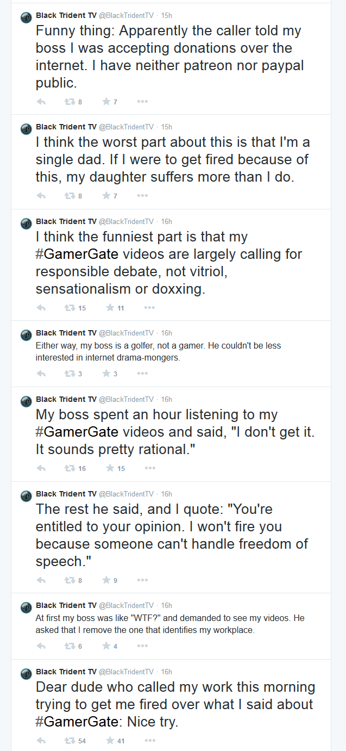
Task: Favorite the 'Nice try' tweet with 41 stars
Action: point(110,741)
